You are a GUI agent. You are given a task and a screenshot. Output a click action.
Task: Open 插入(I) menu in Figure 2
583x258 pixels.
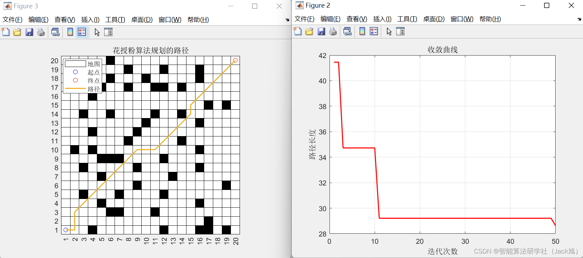[382, 19]
